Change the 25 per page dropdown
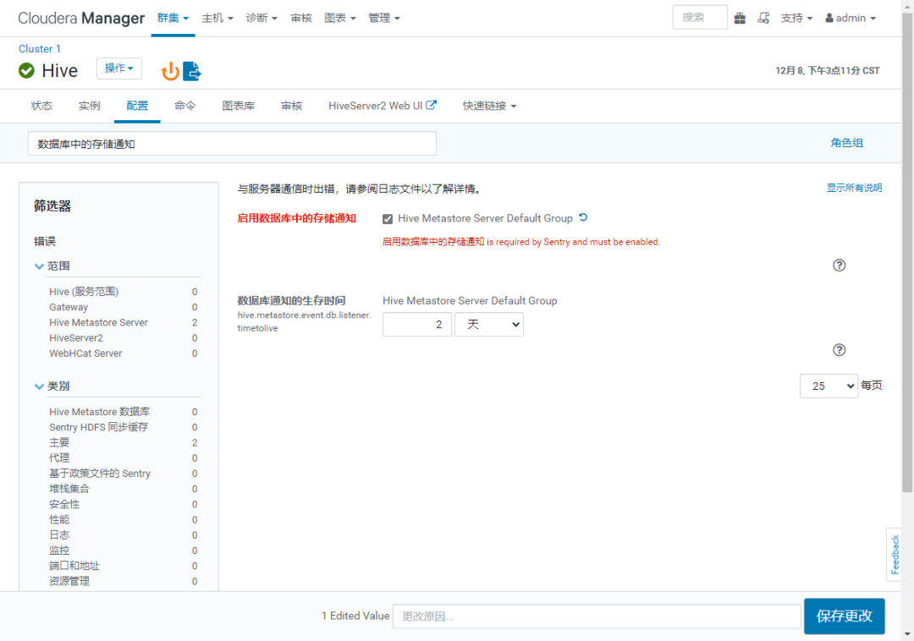 coord(829,386)
